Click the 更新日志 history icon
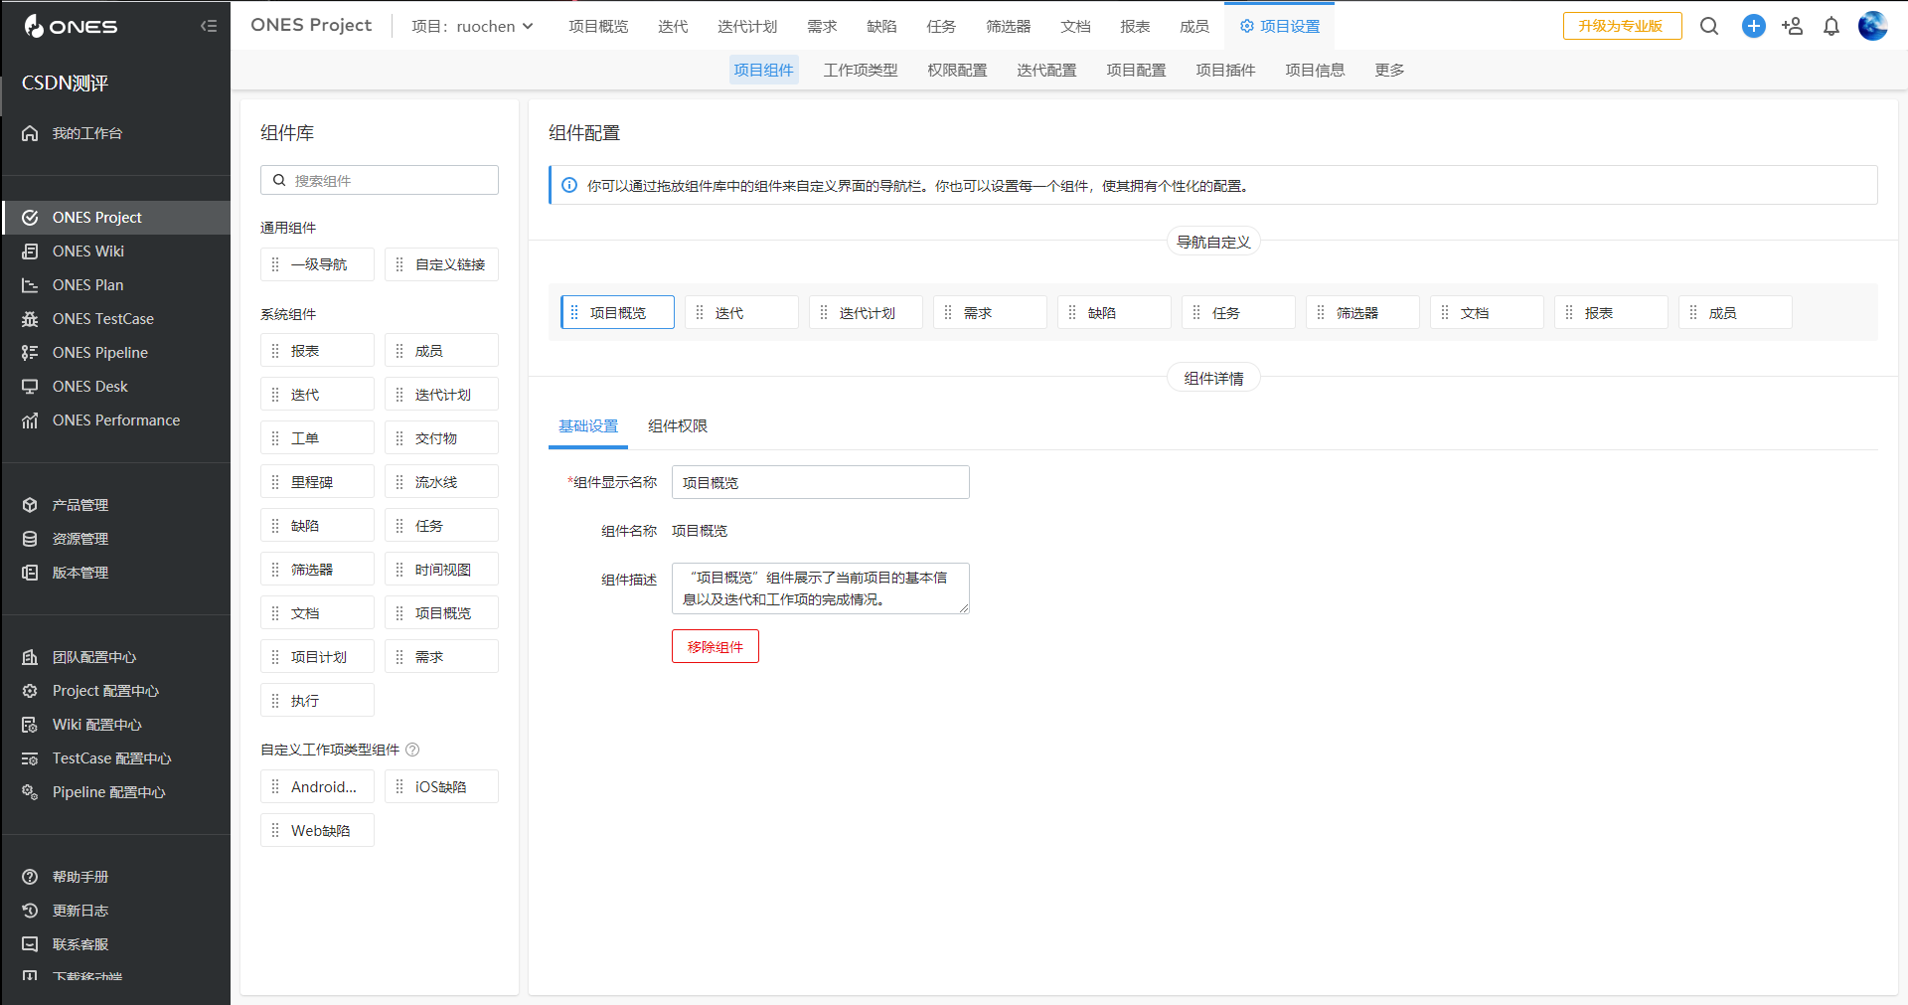Image resolution: width=1908 pixels, height=1005 pixels. pos(29,910)
